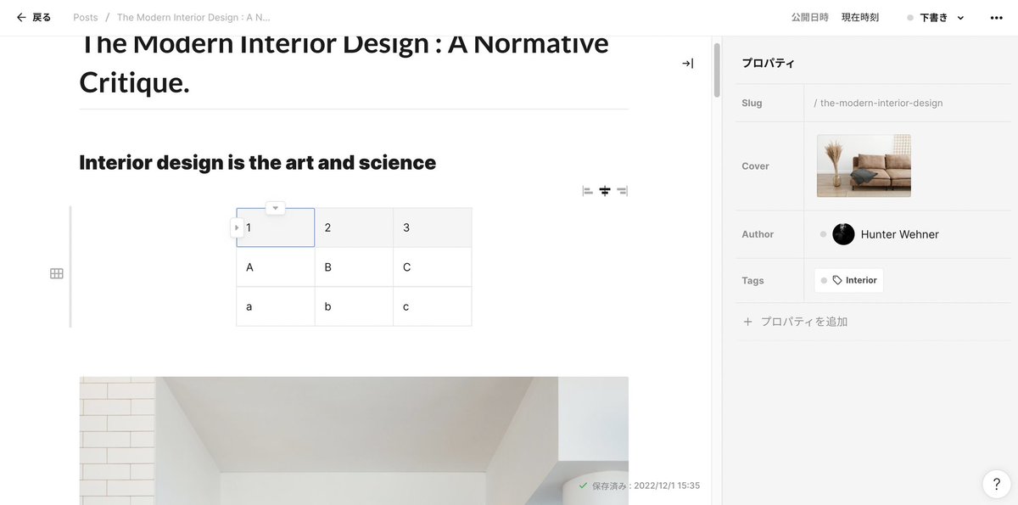Align the table to the left
The width and height of the screenshot is (1018, 505).
pos(588,191)
